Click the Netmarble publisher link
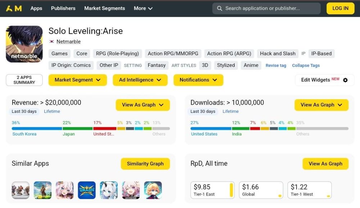 click(x=68, y=42)
